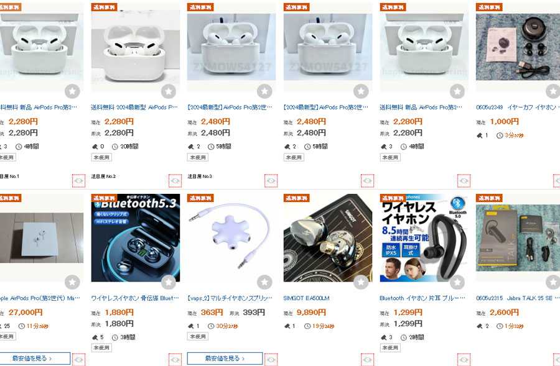Open the SIMGOT EA500LM title link

pyautogui.click(x=306, y=298)
